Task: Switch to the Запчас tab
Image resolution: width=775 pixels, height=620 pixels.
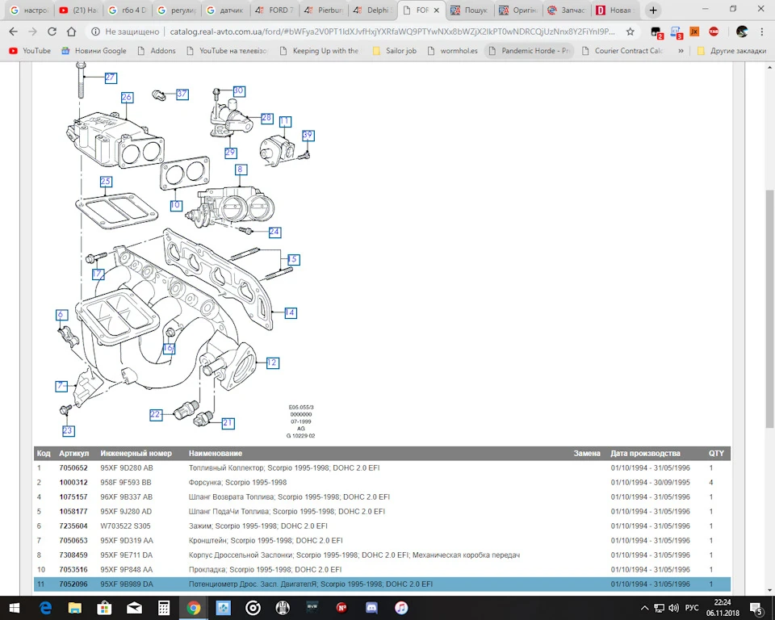Action: pyautogui.click(x=567, y=10)
